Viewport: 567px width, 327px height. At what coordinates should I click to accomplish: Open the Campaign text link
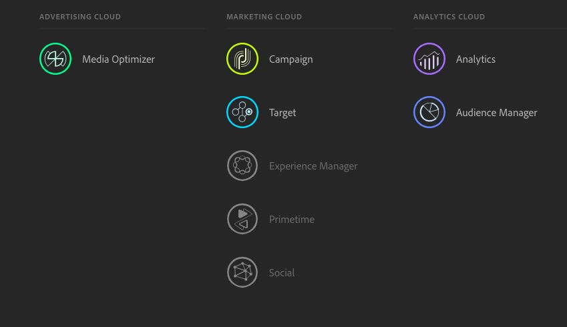point(291,59)
